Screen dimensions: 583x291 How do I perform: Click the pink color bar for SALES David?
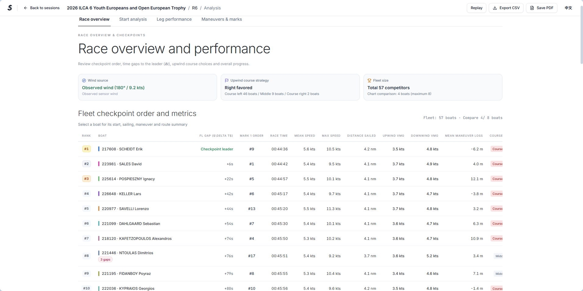[x=99, y=164]
